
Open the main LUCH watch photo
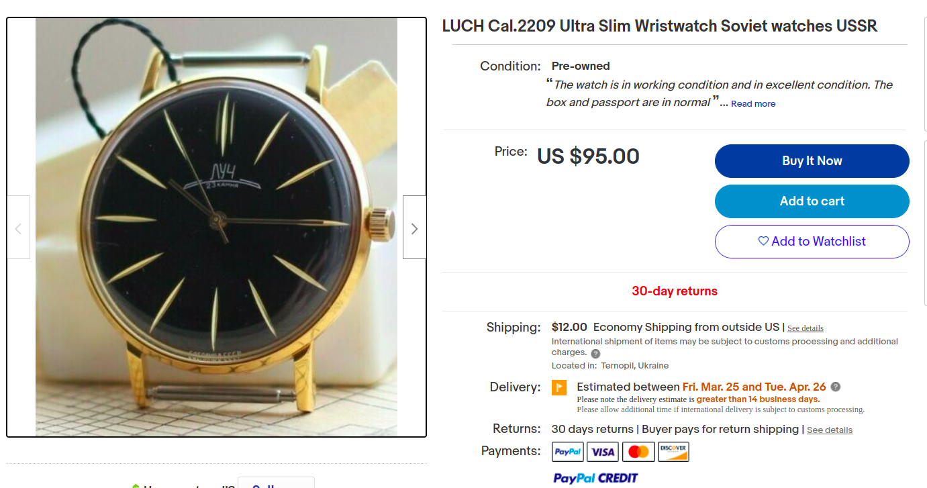pyautogui.click(x=216, y=228)
